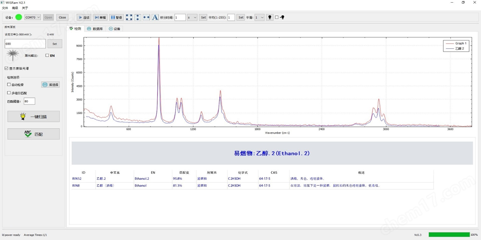This screenshot has height=240, width=481.
Task: Click the horizontal scale arrows icon
Action: click(x=146, y=17)
